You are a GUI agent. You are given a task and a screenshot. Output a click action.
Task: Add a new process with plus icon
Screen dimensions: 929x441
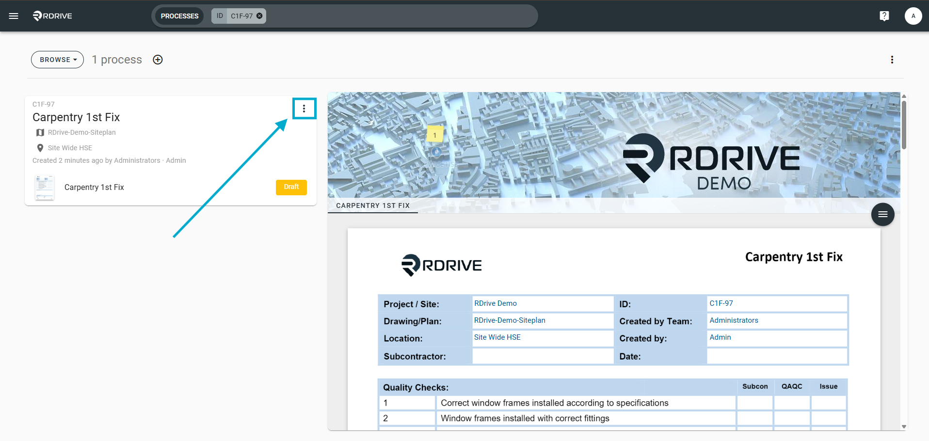click(158, 60)
